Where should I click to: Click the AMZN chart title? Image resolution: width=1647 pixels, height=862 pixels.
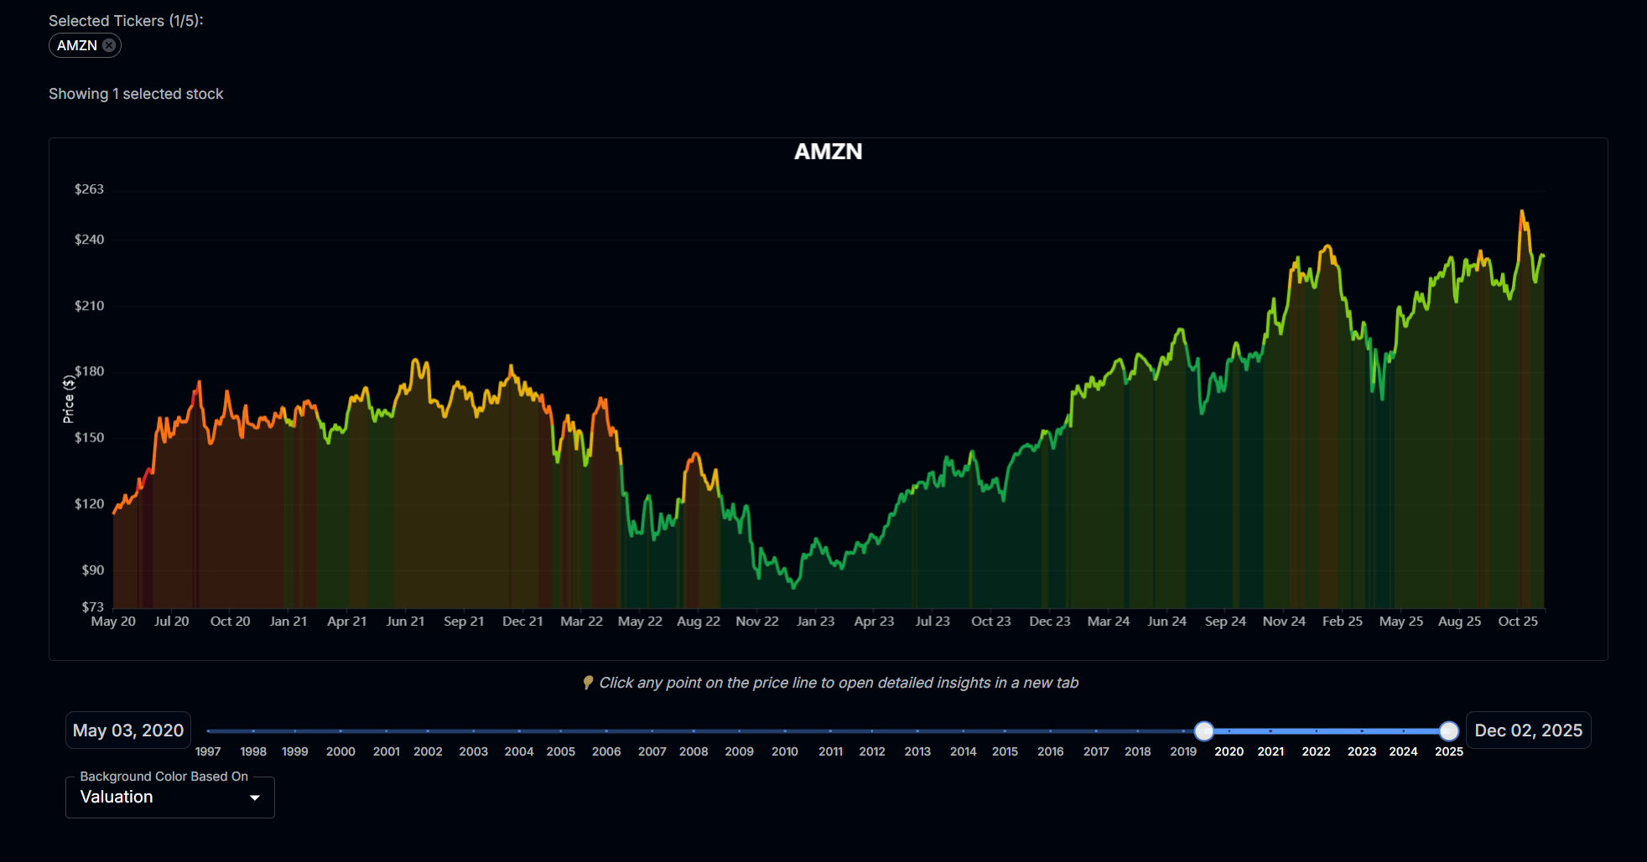(828, 152)
